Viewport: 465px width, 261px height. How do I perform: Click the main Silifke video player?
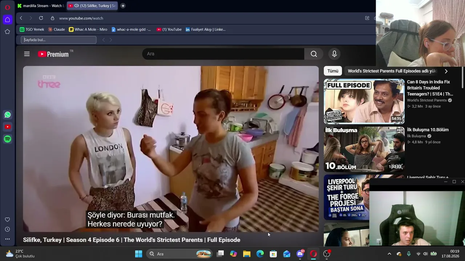tap(171, 149)
